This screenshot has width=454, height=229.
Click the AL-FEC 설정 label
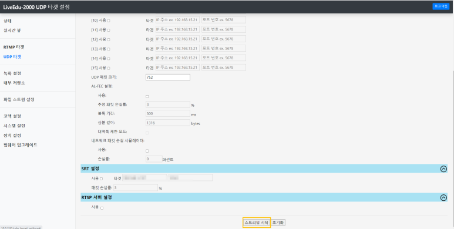[102, 86]
